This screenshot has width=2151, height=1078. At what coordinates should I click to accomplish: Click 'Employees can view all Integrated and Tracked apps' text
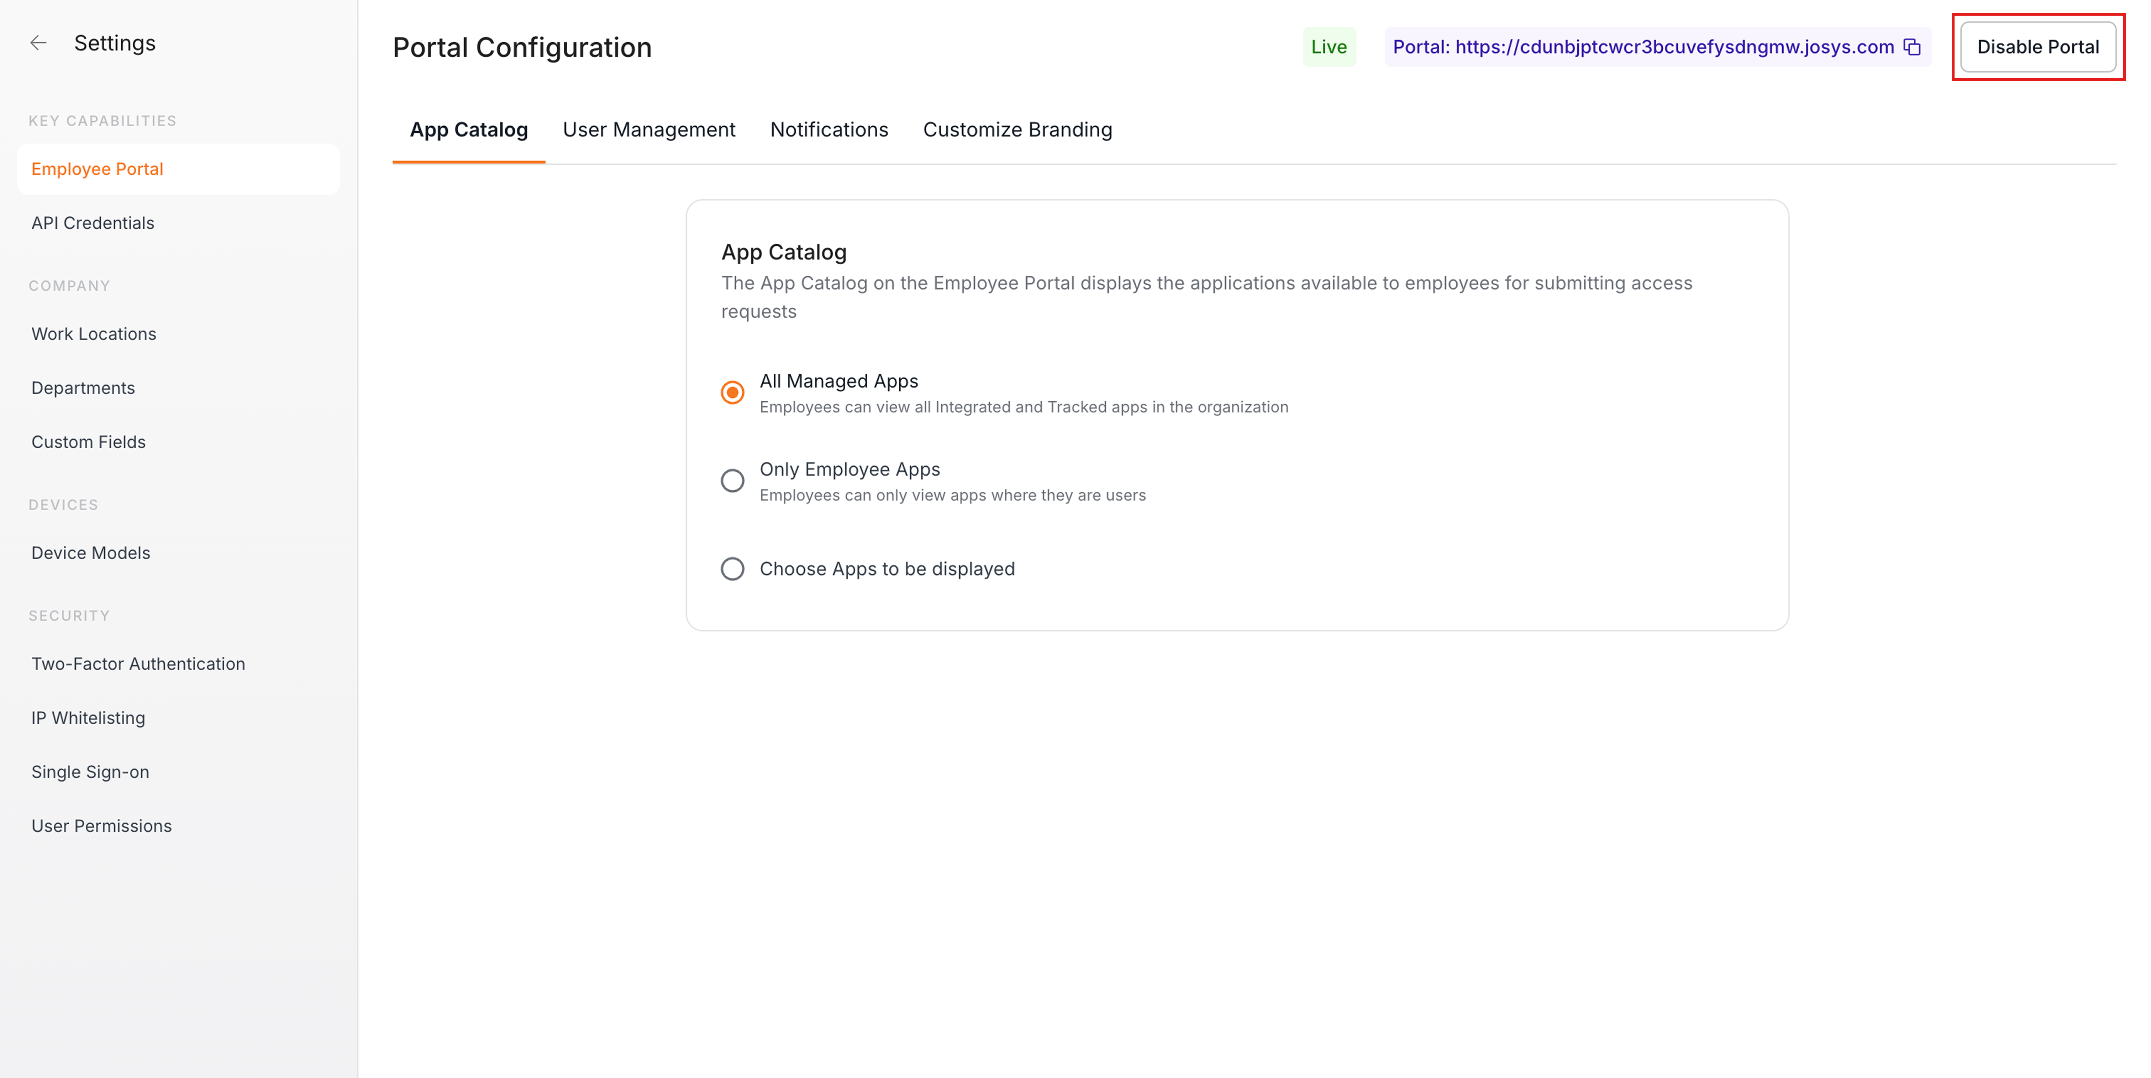pyautogui.click(x=1024, y=407)
